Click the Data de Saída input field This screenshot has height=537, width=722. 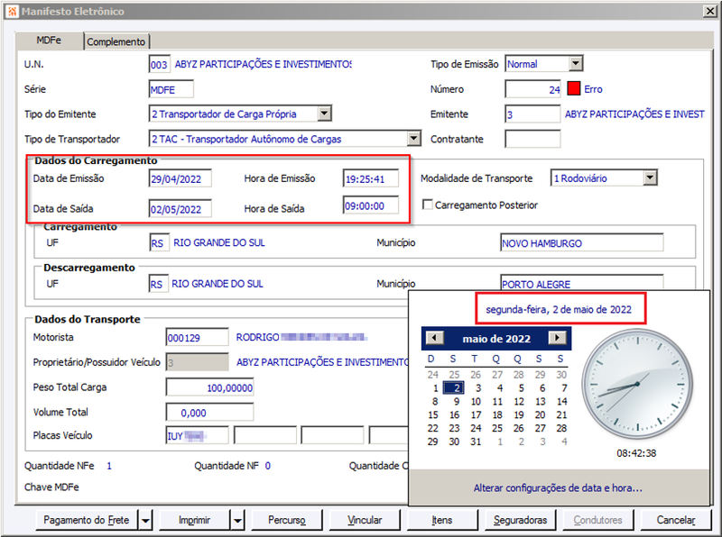(180, 209)
